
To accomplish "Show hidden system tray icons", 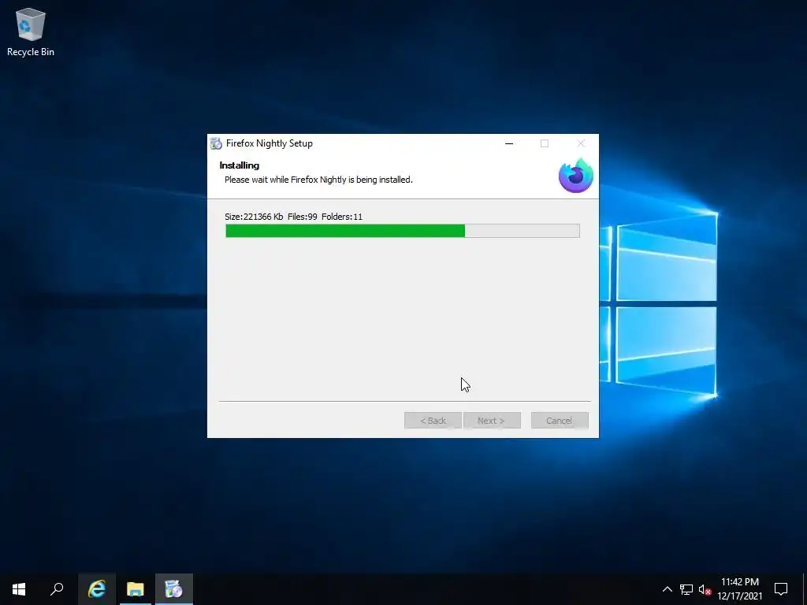I will click(x=667, y=589).
